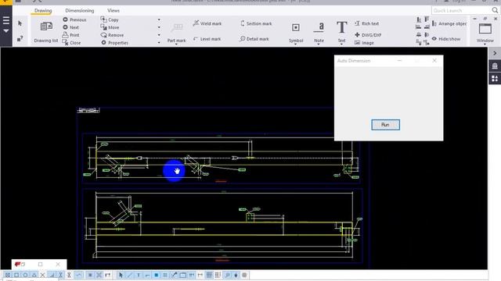Open the Drawing list
This screenshot has width=501, height=281.
tap(46, 31)
